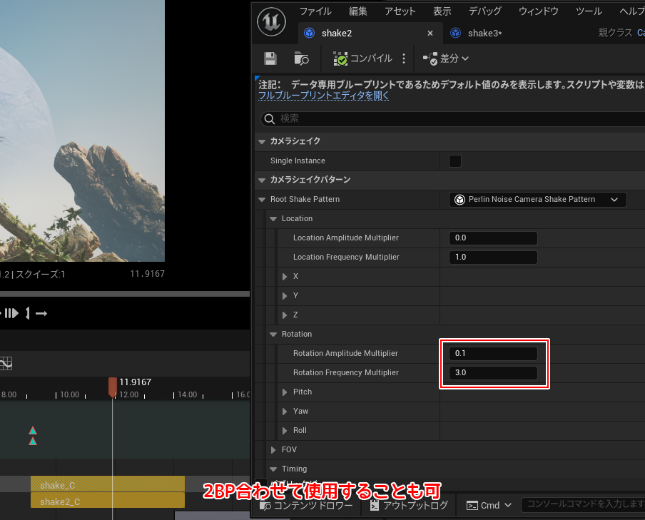Click the Unreal Engine logo icon

click(272, 23)
